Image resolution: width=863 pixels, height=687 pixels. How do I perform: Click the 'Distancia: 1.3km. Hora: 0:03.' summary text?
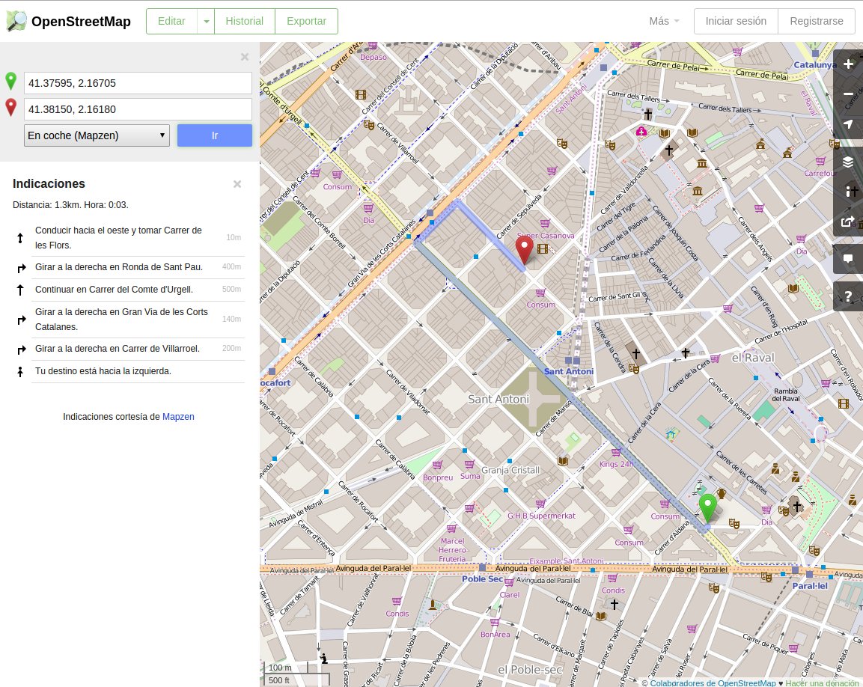(70, 205)
